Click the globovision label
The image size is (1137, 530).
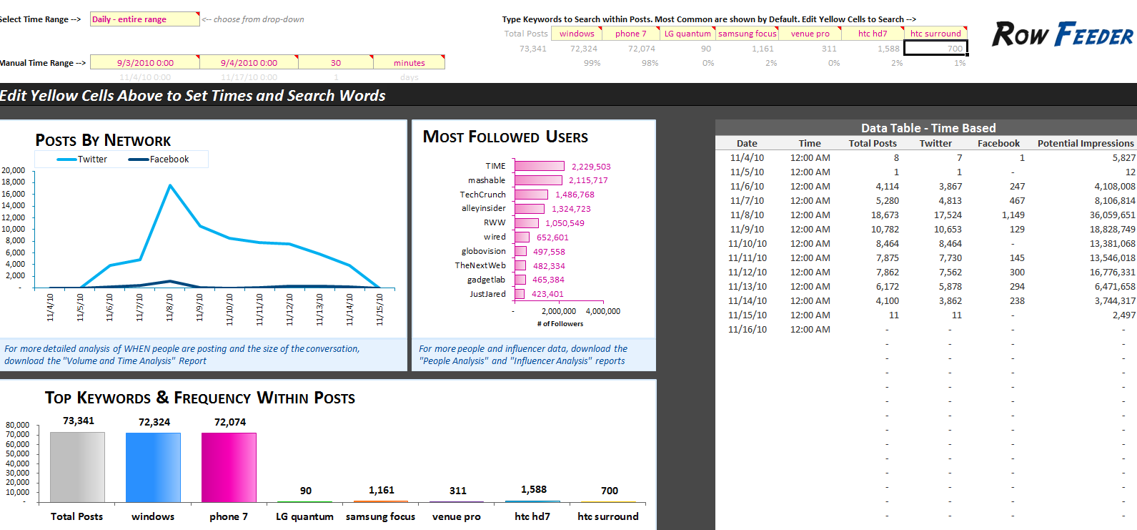tap(484, 251)
